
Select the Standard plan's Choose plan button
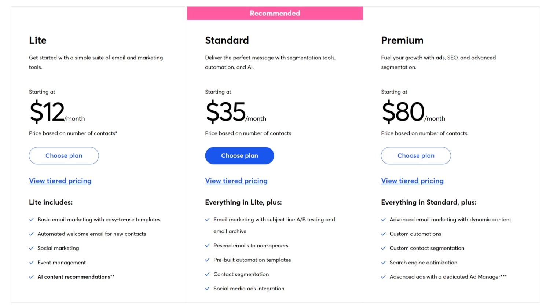tap(239, 156)
